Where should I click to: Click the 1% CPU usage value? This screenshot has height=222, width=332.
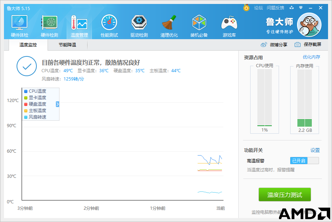coord(265,130)
